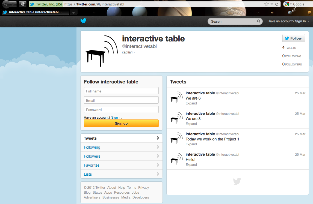Bookmark page with the star icon
Viewport: 313px width, 204px height.
pyautogui.click(x=267, y=4)
